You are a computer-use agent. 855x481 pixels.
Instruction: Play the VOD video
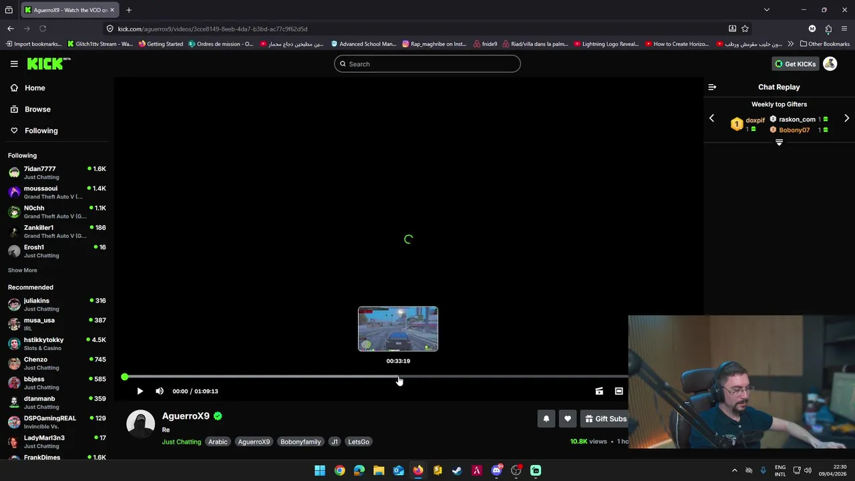(140, 391)
